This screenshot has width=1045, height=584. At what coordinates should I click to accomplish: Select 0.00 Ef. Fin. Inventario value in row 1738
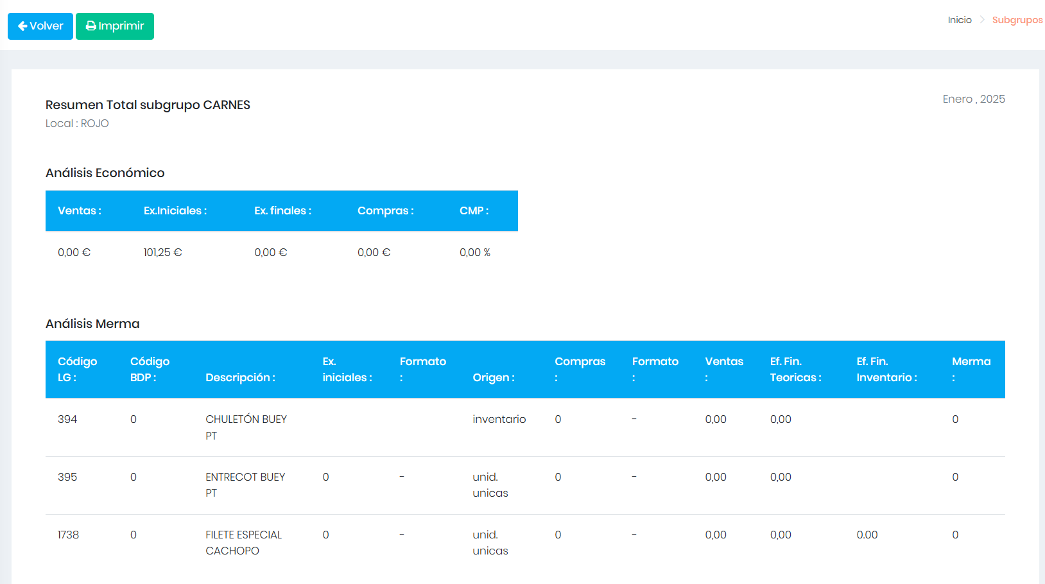coord(867,535)
